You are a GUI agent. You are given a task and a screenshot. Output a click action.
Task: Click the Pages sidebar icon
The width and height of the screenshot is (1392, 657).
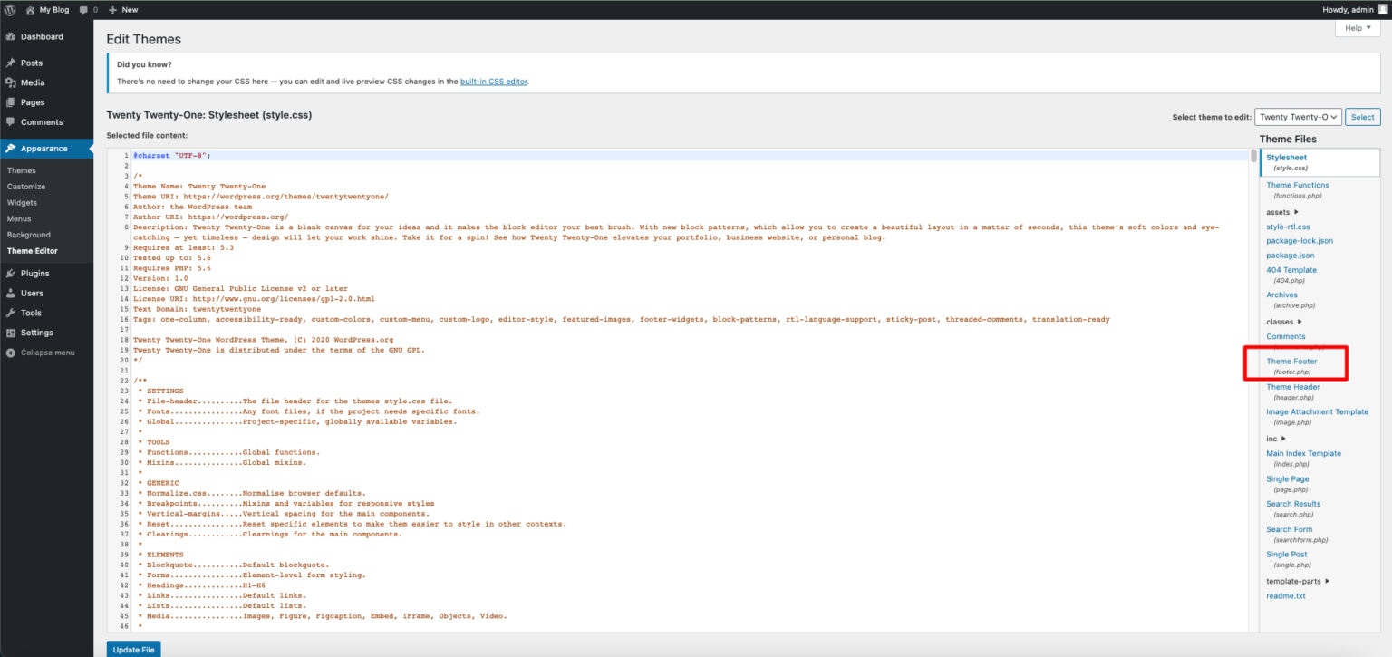tap(13, 102)
